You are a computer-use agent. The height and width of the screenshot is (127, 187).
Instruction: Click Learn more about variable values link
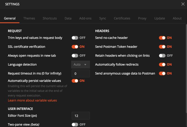pos(32,100)
